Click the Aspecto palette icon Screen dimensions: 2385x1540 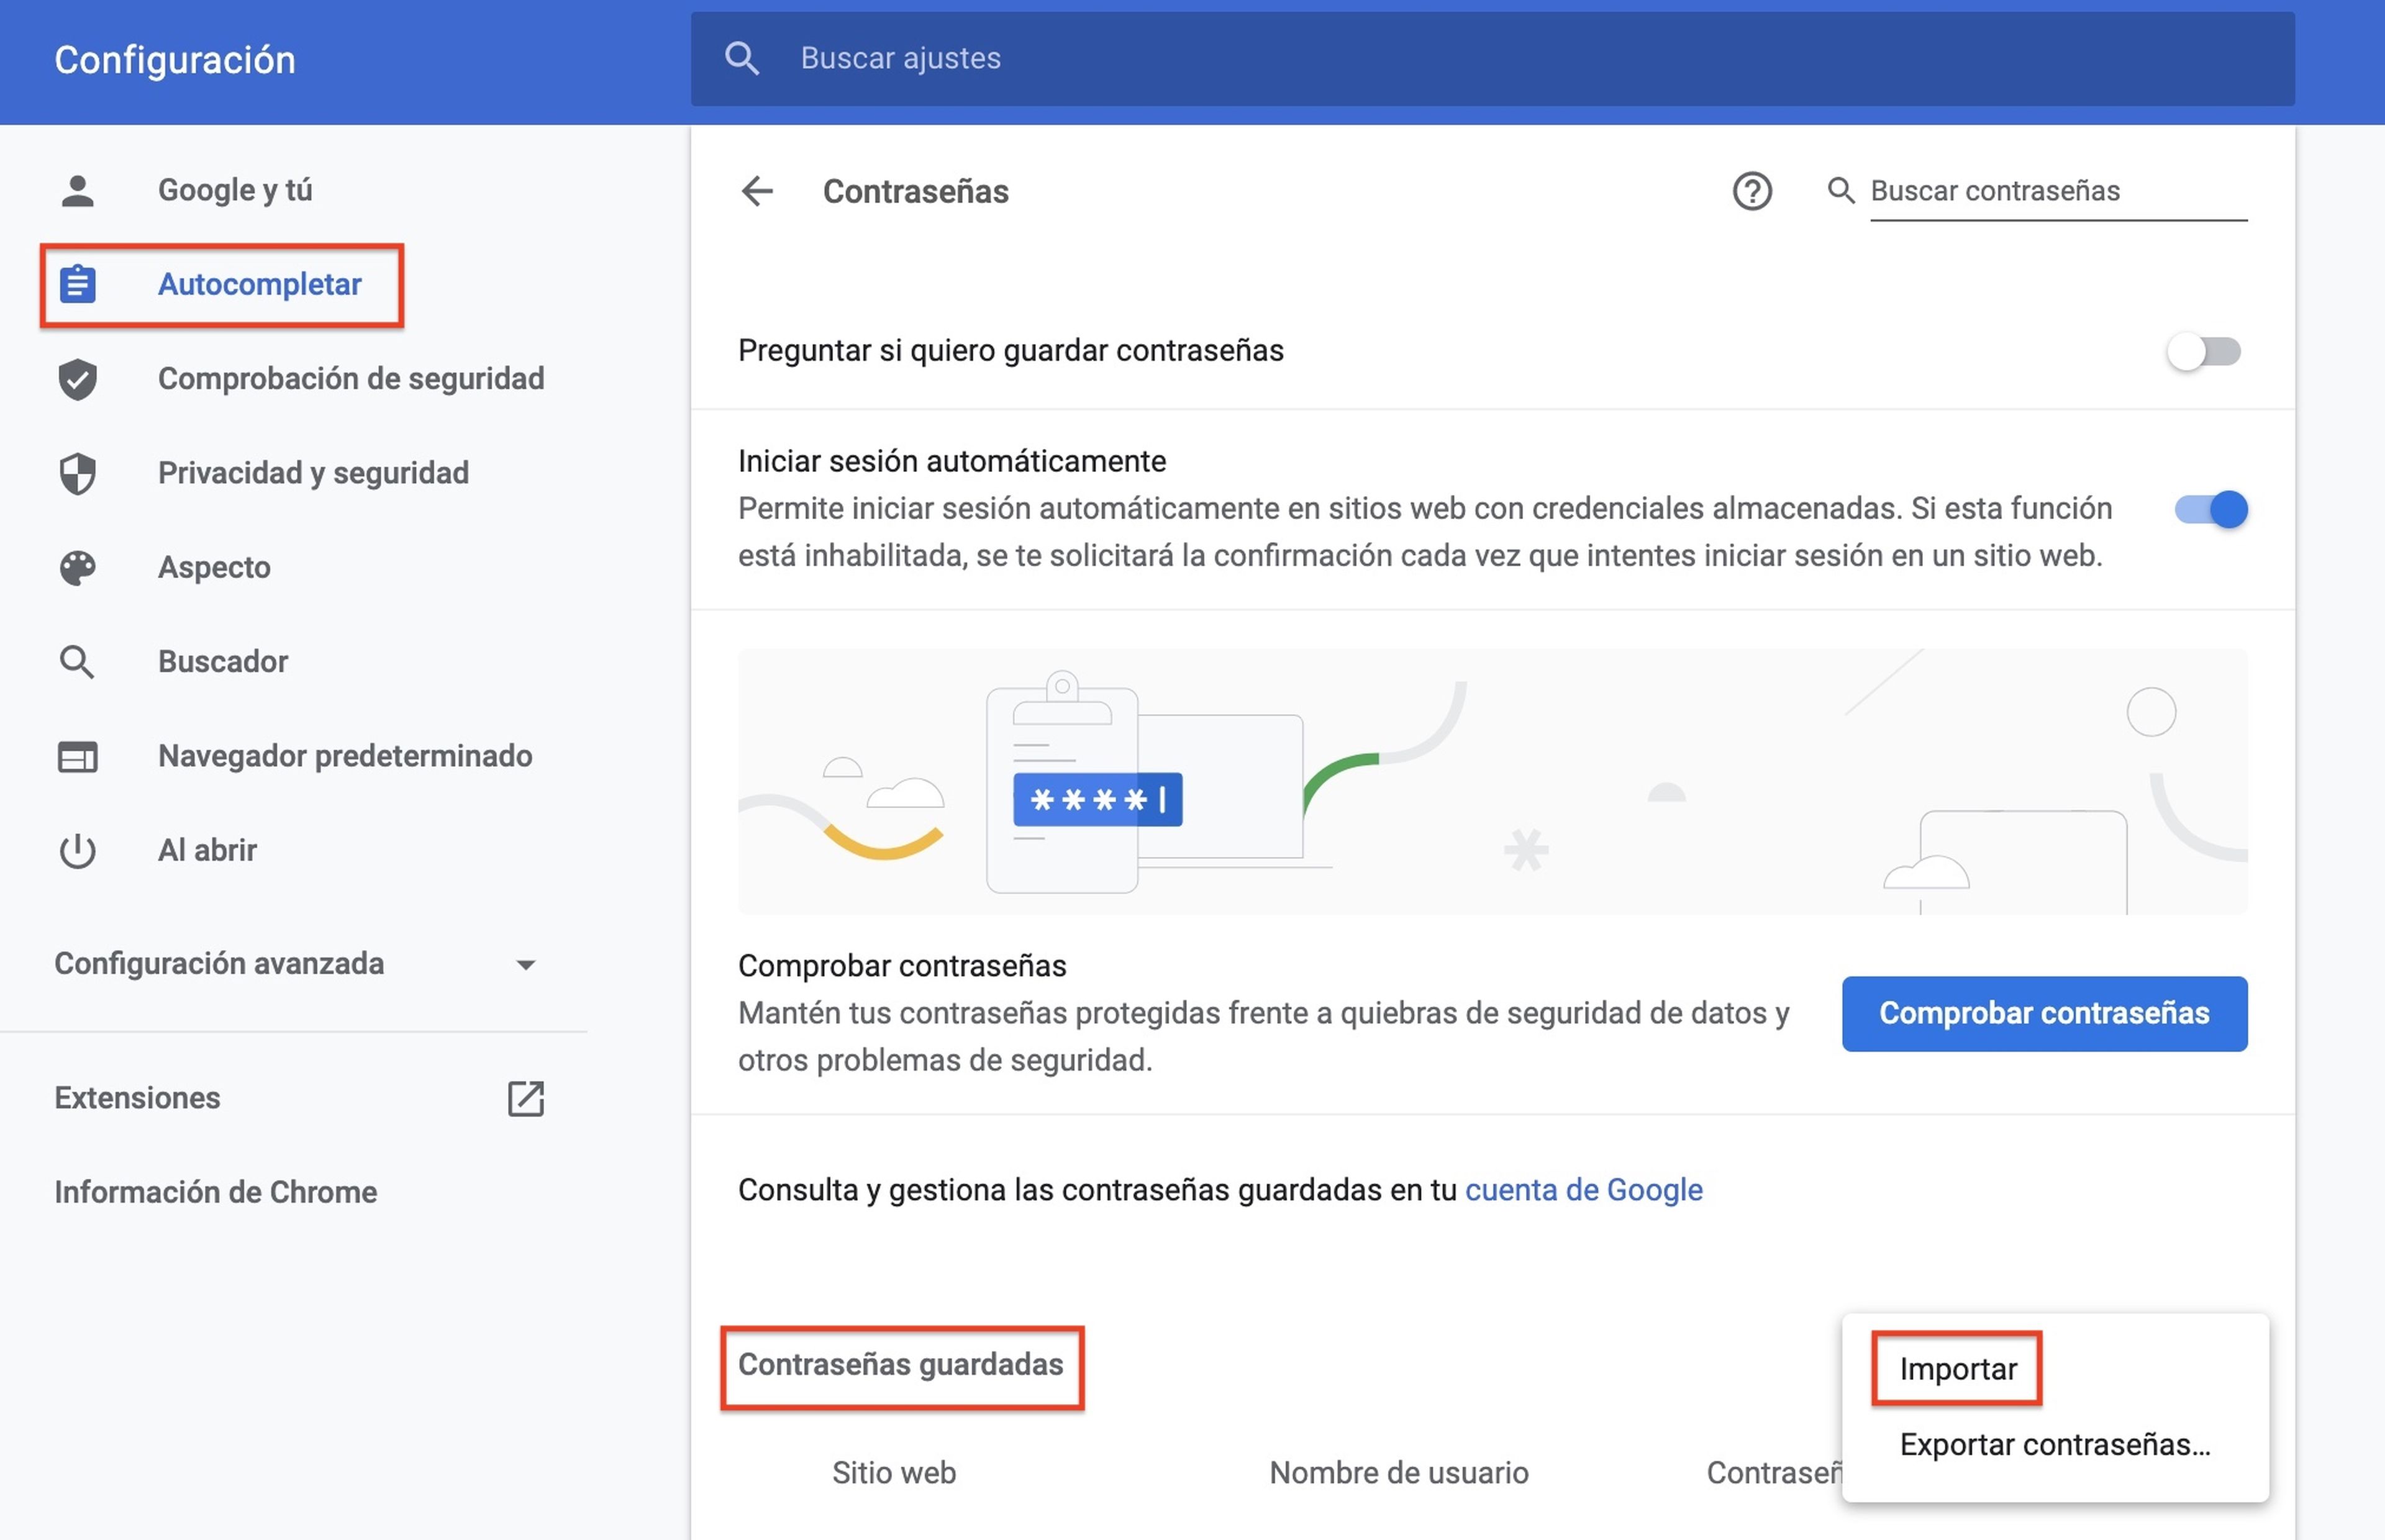77,567
